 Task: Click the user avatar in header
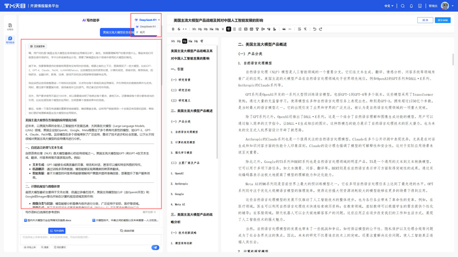pyautogui.click(x=445, y=6)
